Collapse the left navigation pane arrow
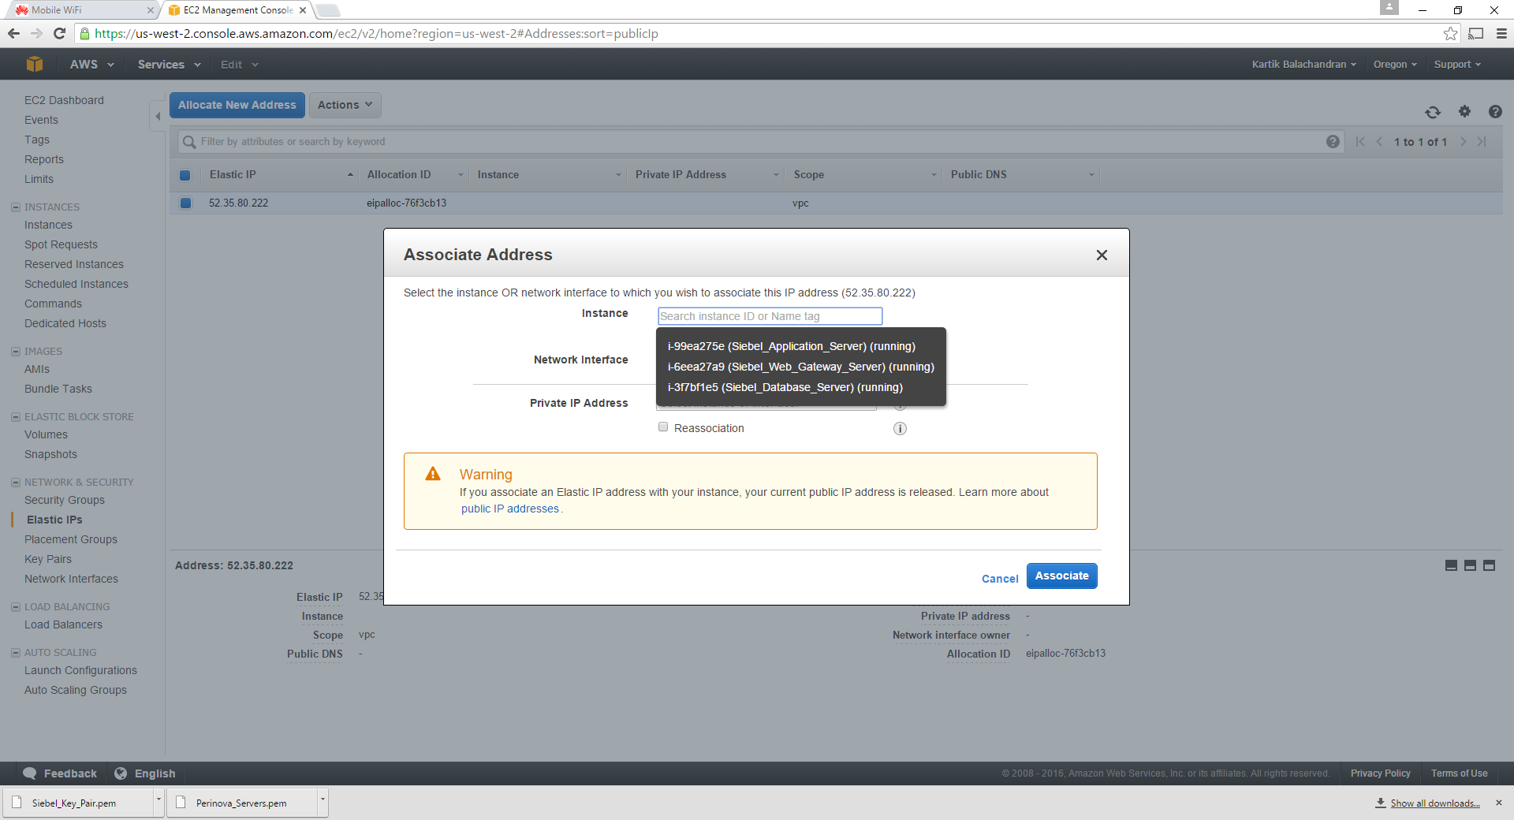Screen dimensions: 1514x820 click(158, 117)
